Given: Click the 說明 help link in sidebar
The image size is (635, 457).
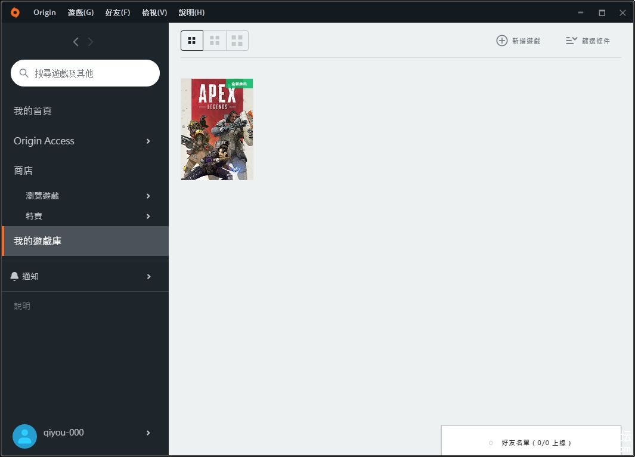Looking at the screenshot, I should click(22, 306).
